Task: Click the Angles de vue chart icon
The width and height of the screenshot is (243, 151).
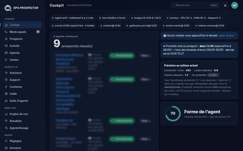Action: (x=6, y=114)
